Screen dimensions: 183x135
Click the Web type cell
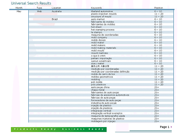tap(39, 11)
